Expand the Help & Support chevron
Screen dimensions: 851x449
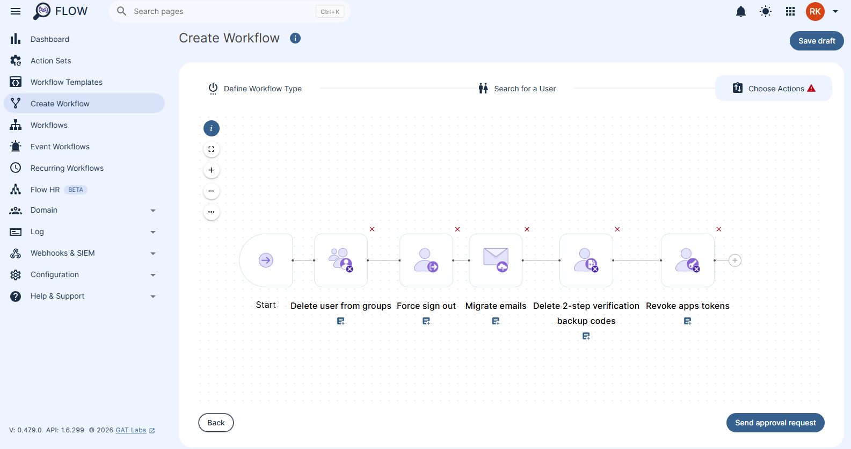(x=153, y=296)
